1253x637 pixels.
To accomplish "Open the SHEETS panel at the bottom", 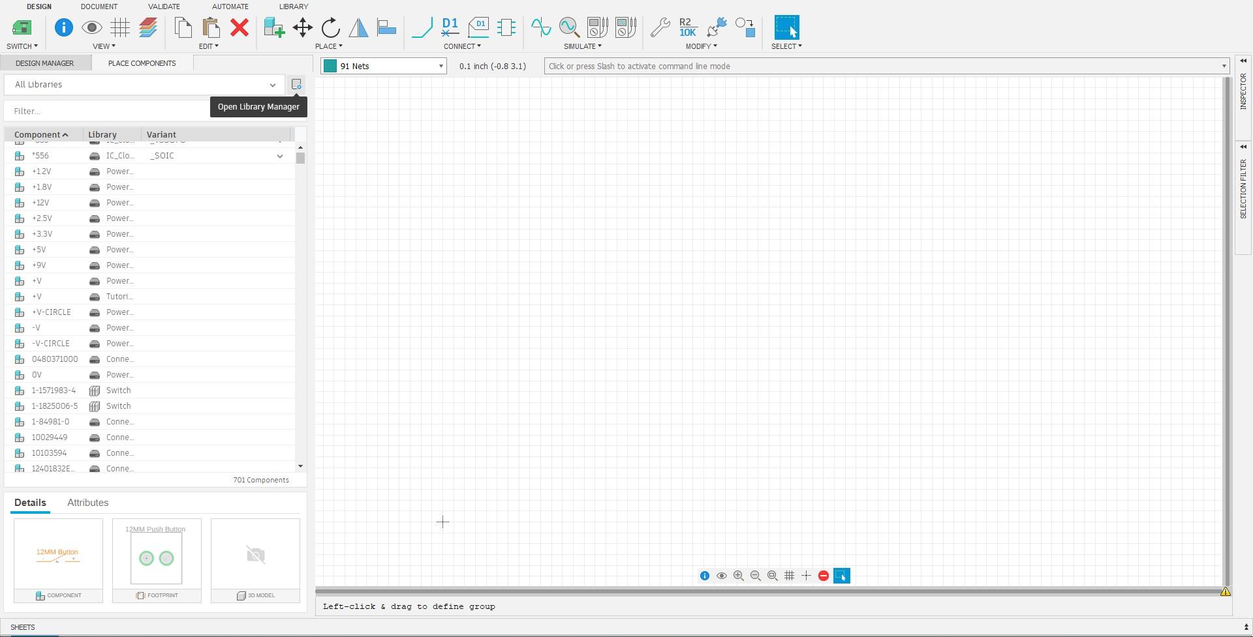I will [x=23, y=627].
